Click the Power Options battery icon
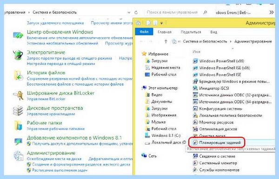Screen dimensions: 279x179 point(18,55)
